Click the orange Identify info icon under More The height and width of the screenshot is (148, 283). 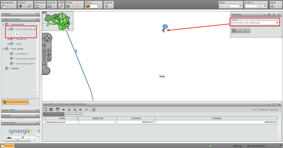[x=87, y=6]
